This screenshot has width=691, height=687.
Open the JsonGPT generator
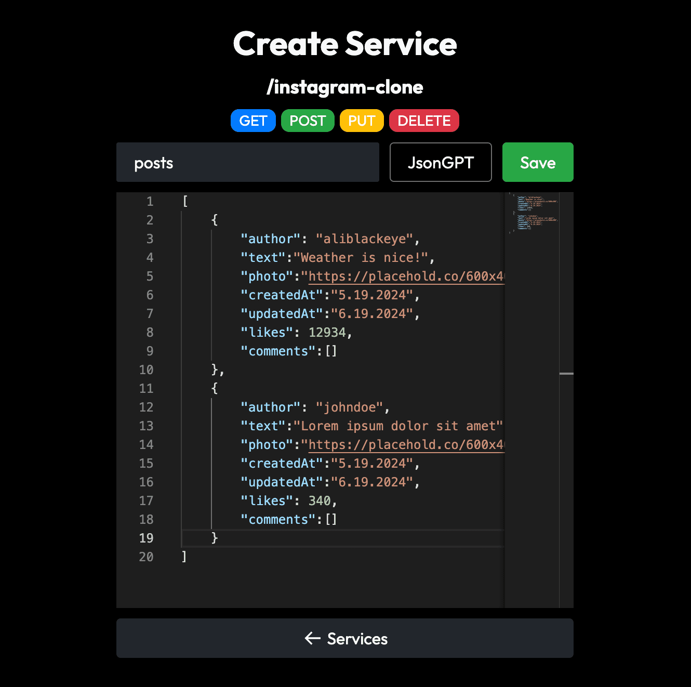point(441,163)
